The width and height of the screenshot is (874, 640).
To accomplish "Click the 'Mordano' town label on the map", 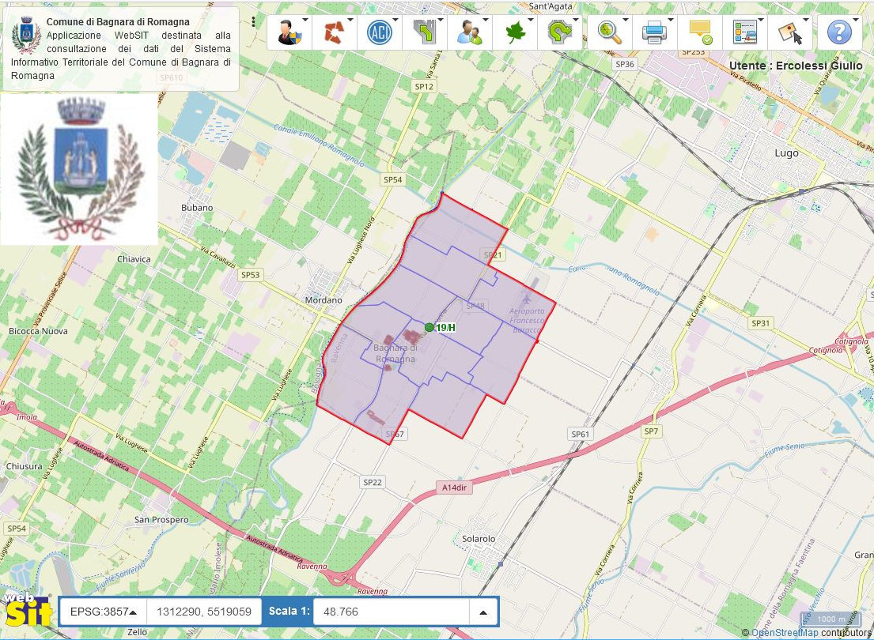I will [323, 300].
